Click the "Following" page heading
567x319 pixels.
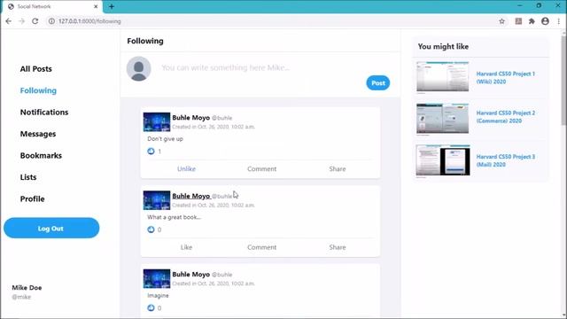[x=145, y=41]
